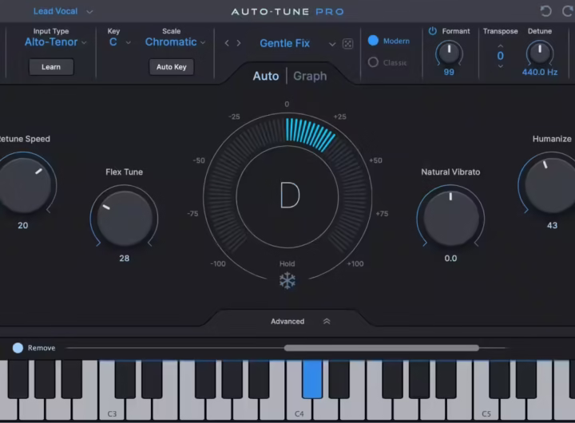Toggle the Remove switch above keyboard
Screen dimensions: 575x423
coord(18,348)
